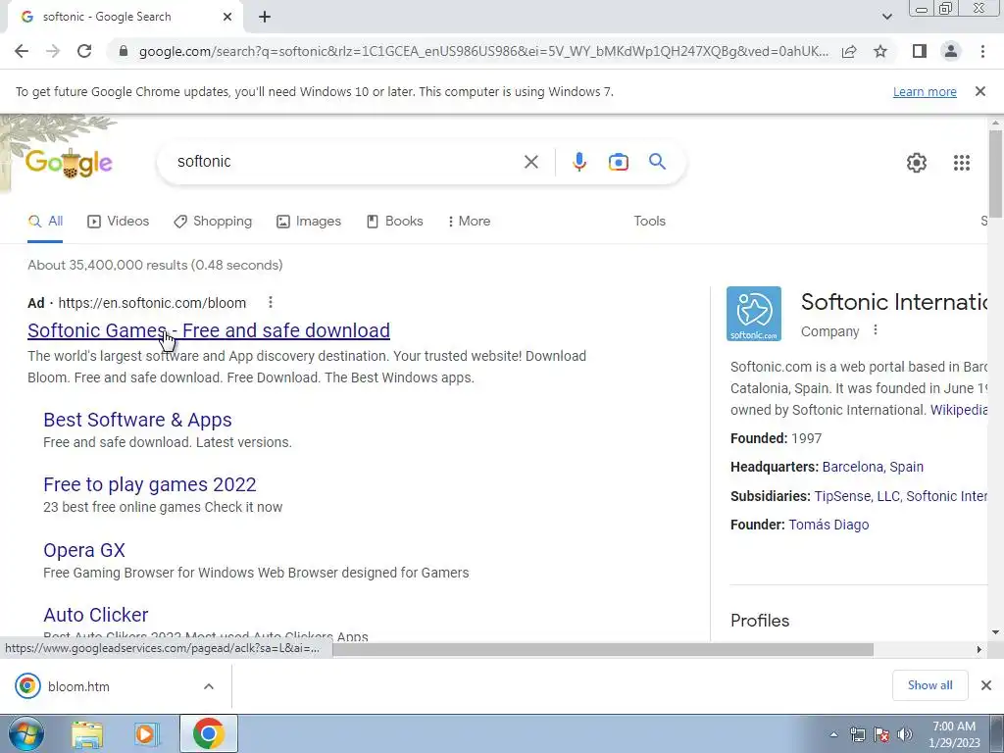The width and height of the screenshot is (1004, 753).
Task: Click the Chrome taskbar icon
Action: [209, 733]
